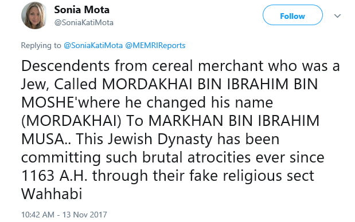The image size is (355, 222).
Task: Click the 'Replying to' label text
Action: (x=41, y=46)
